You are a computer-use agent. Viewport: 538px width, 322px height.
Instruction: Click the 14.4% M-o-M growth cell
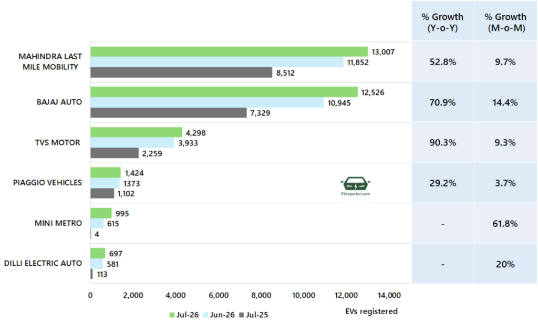pyautogui.click(x=505, y=102)
